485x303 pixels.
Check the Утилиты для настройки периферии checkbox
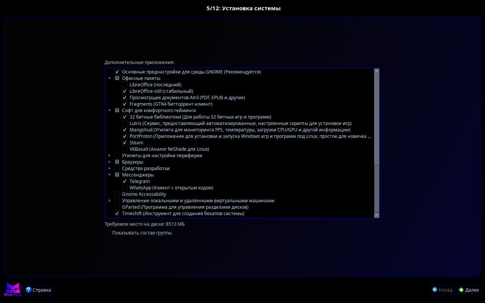click(x=117, y=156)
